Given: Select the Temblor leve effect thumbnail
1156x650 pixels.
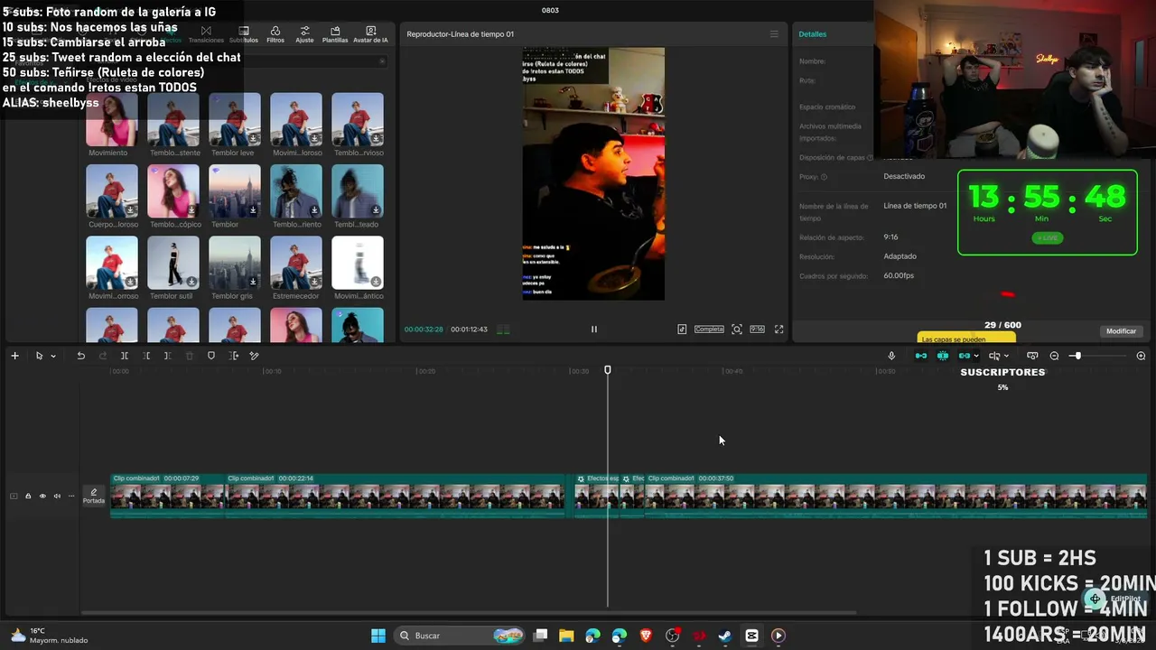Looking at the screenshot, I should point(235,119).
